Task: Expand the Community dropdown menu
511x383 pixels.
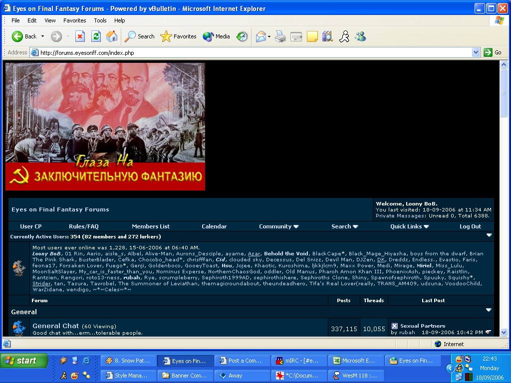Action: tap(279, 226)
